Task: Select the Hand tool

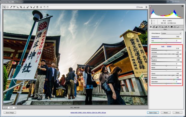Action: (x=7, y=7)
